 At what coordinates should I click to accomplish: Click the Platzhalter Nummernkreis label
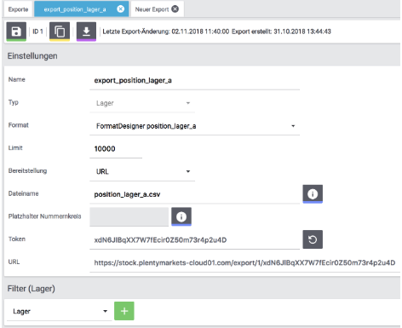coord(44,216)
